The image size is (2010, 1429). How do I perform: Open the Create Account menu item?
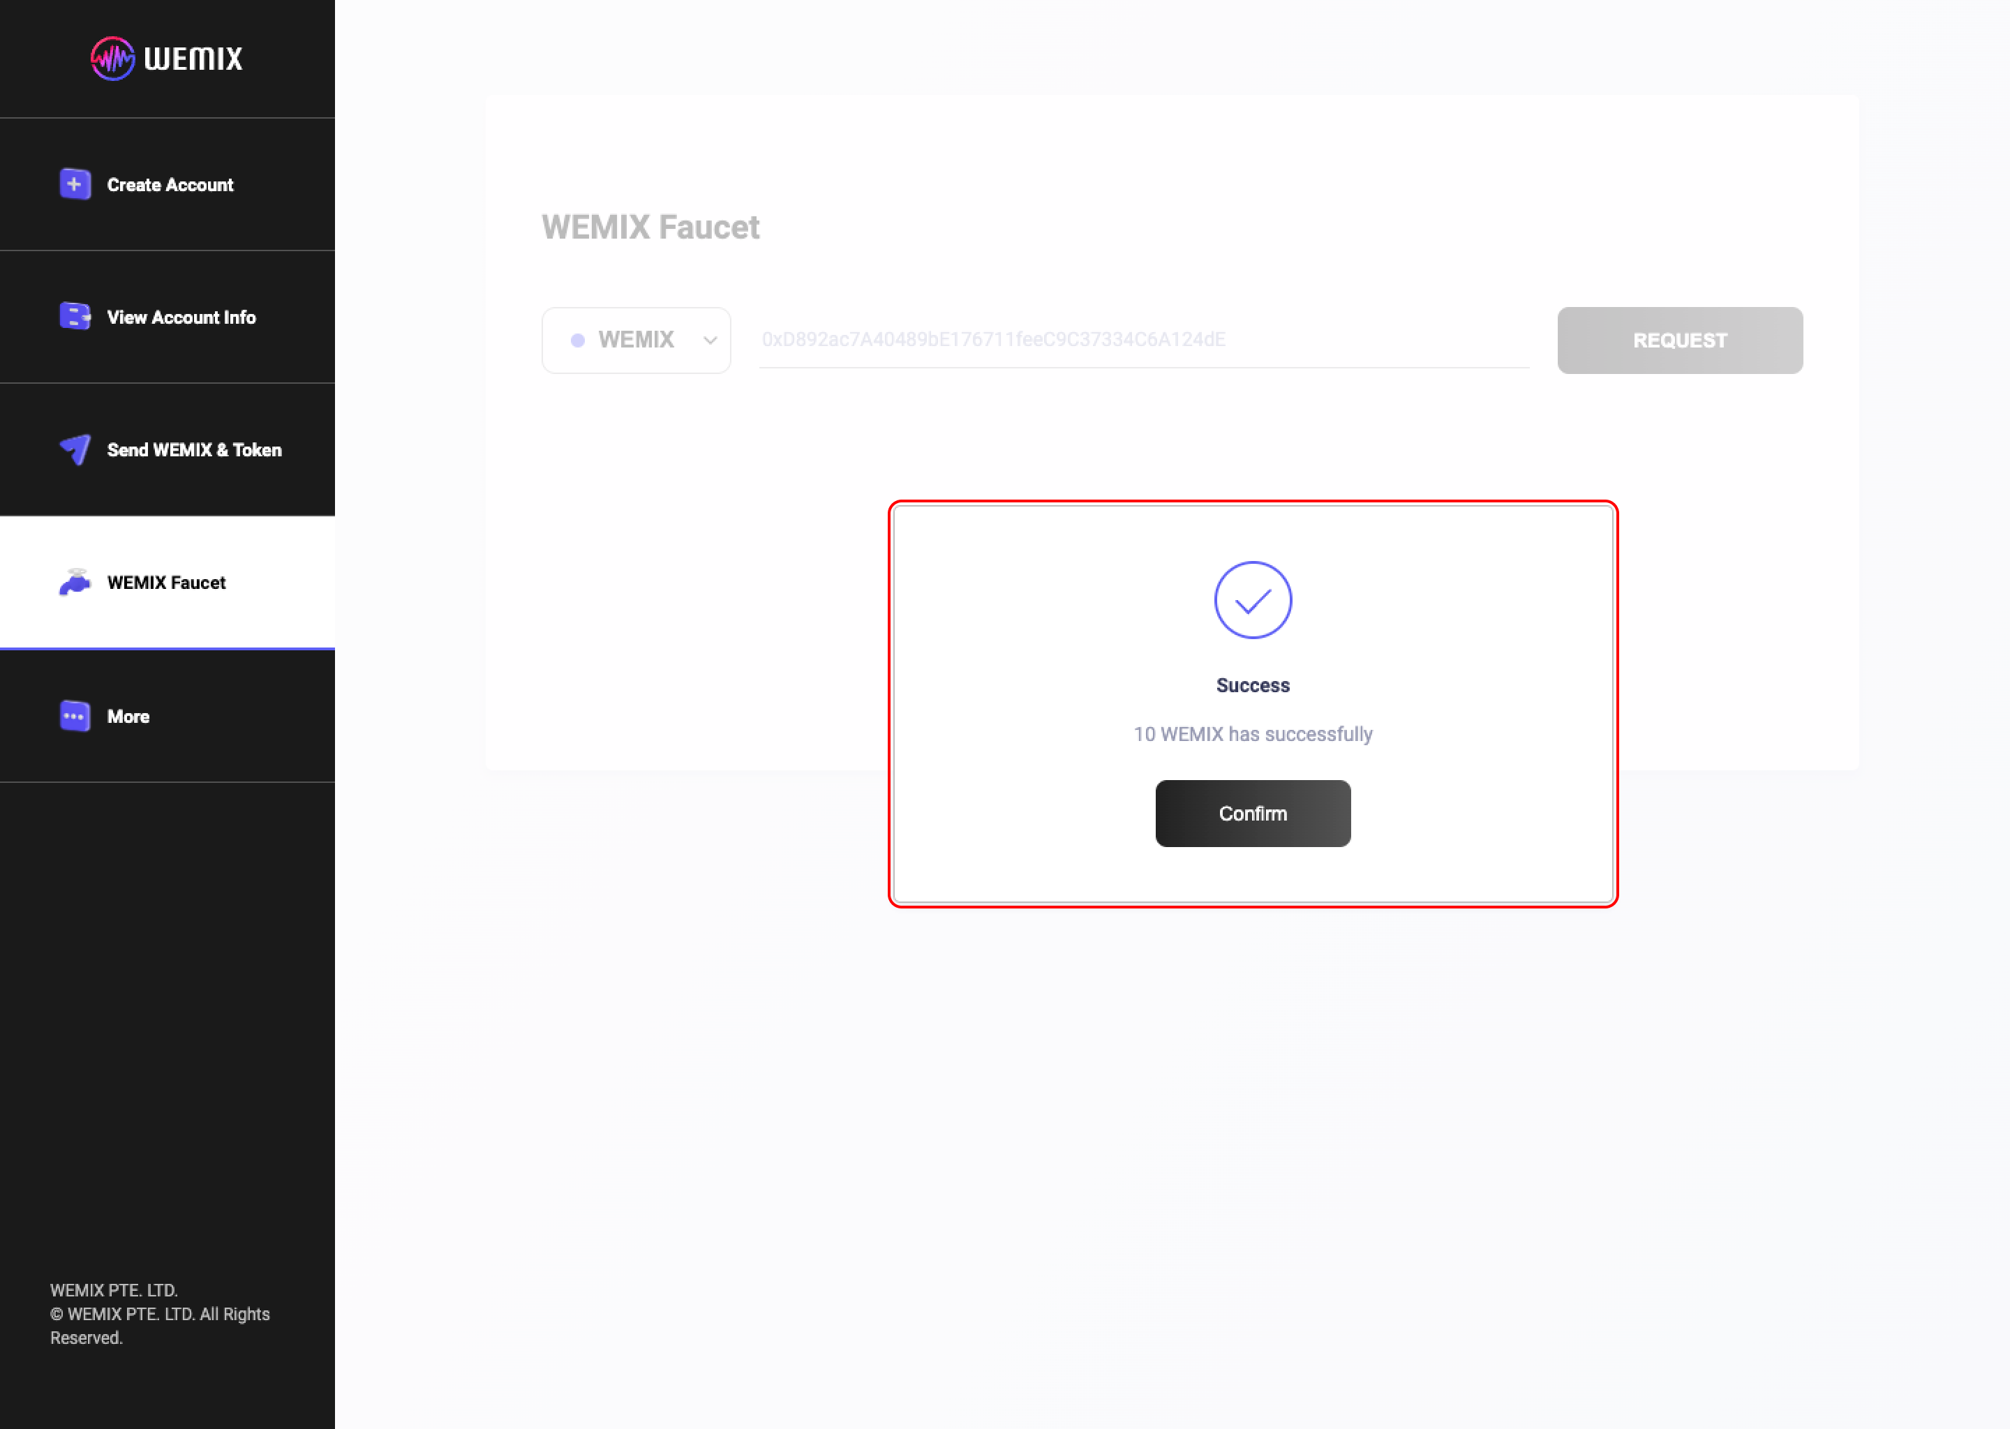tap(170, 185)
